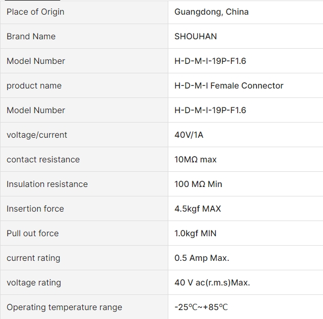Screen dimensions: 323x319
Task: Click the 'product name' label
Action: [x=34, y=86]
